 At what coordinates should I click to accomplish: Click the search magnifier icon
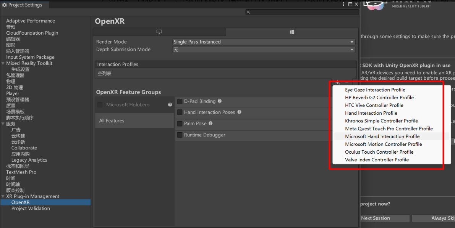[248, 12]
